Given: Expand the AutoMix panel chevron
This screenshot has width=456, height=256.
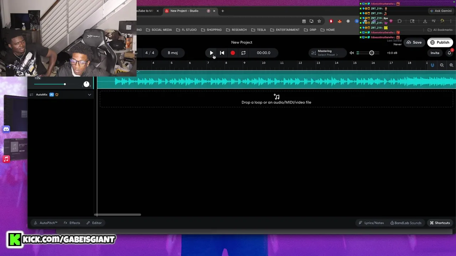Looking at the screenshot, I should coord(89,95).
